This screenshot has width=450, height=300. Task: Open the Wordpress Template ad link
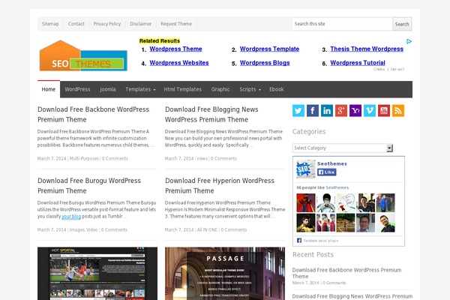(269, 49)
